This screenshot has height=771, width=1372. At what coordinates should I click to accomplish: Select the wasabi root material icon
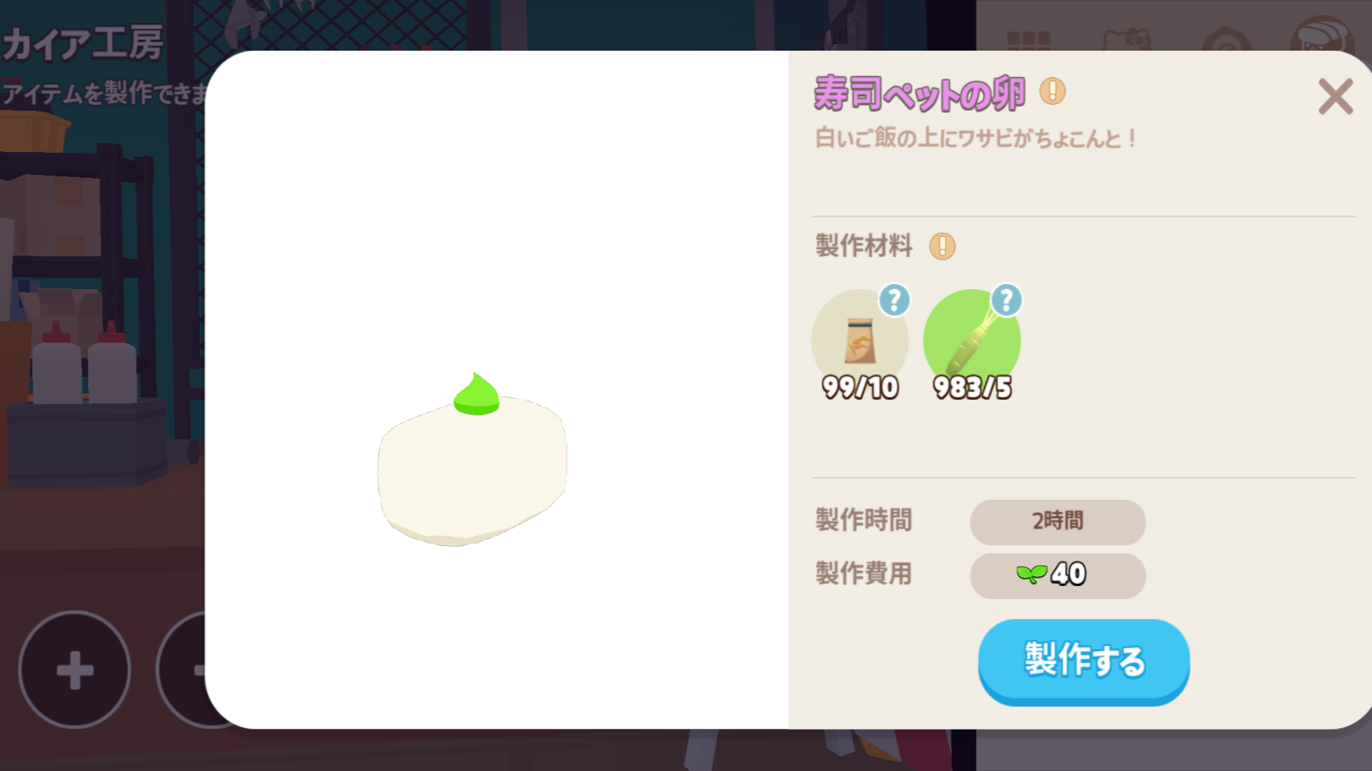(x=972, y=340)
